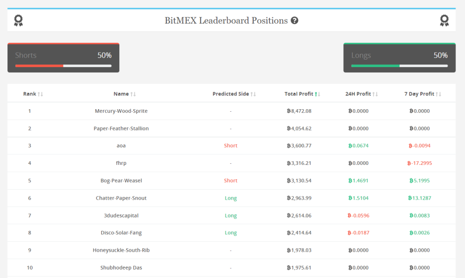Screen dimensions: 465x278
Task: Click total profit value 1,978.03
Action: click(299, 250)
